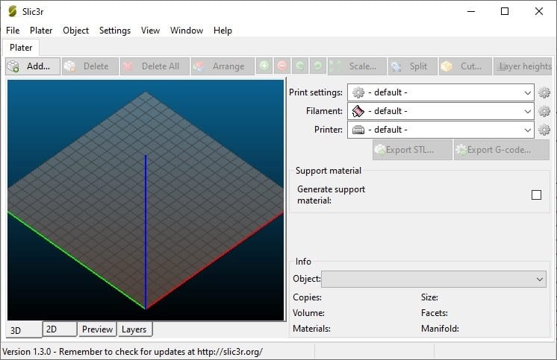Open the View menu
Screen dimensions: 557x360
(x=150, y=31)
